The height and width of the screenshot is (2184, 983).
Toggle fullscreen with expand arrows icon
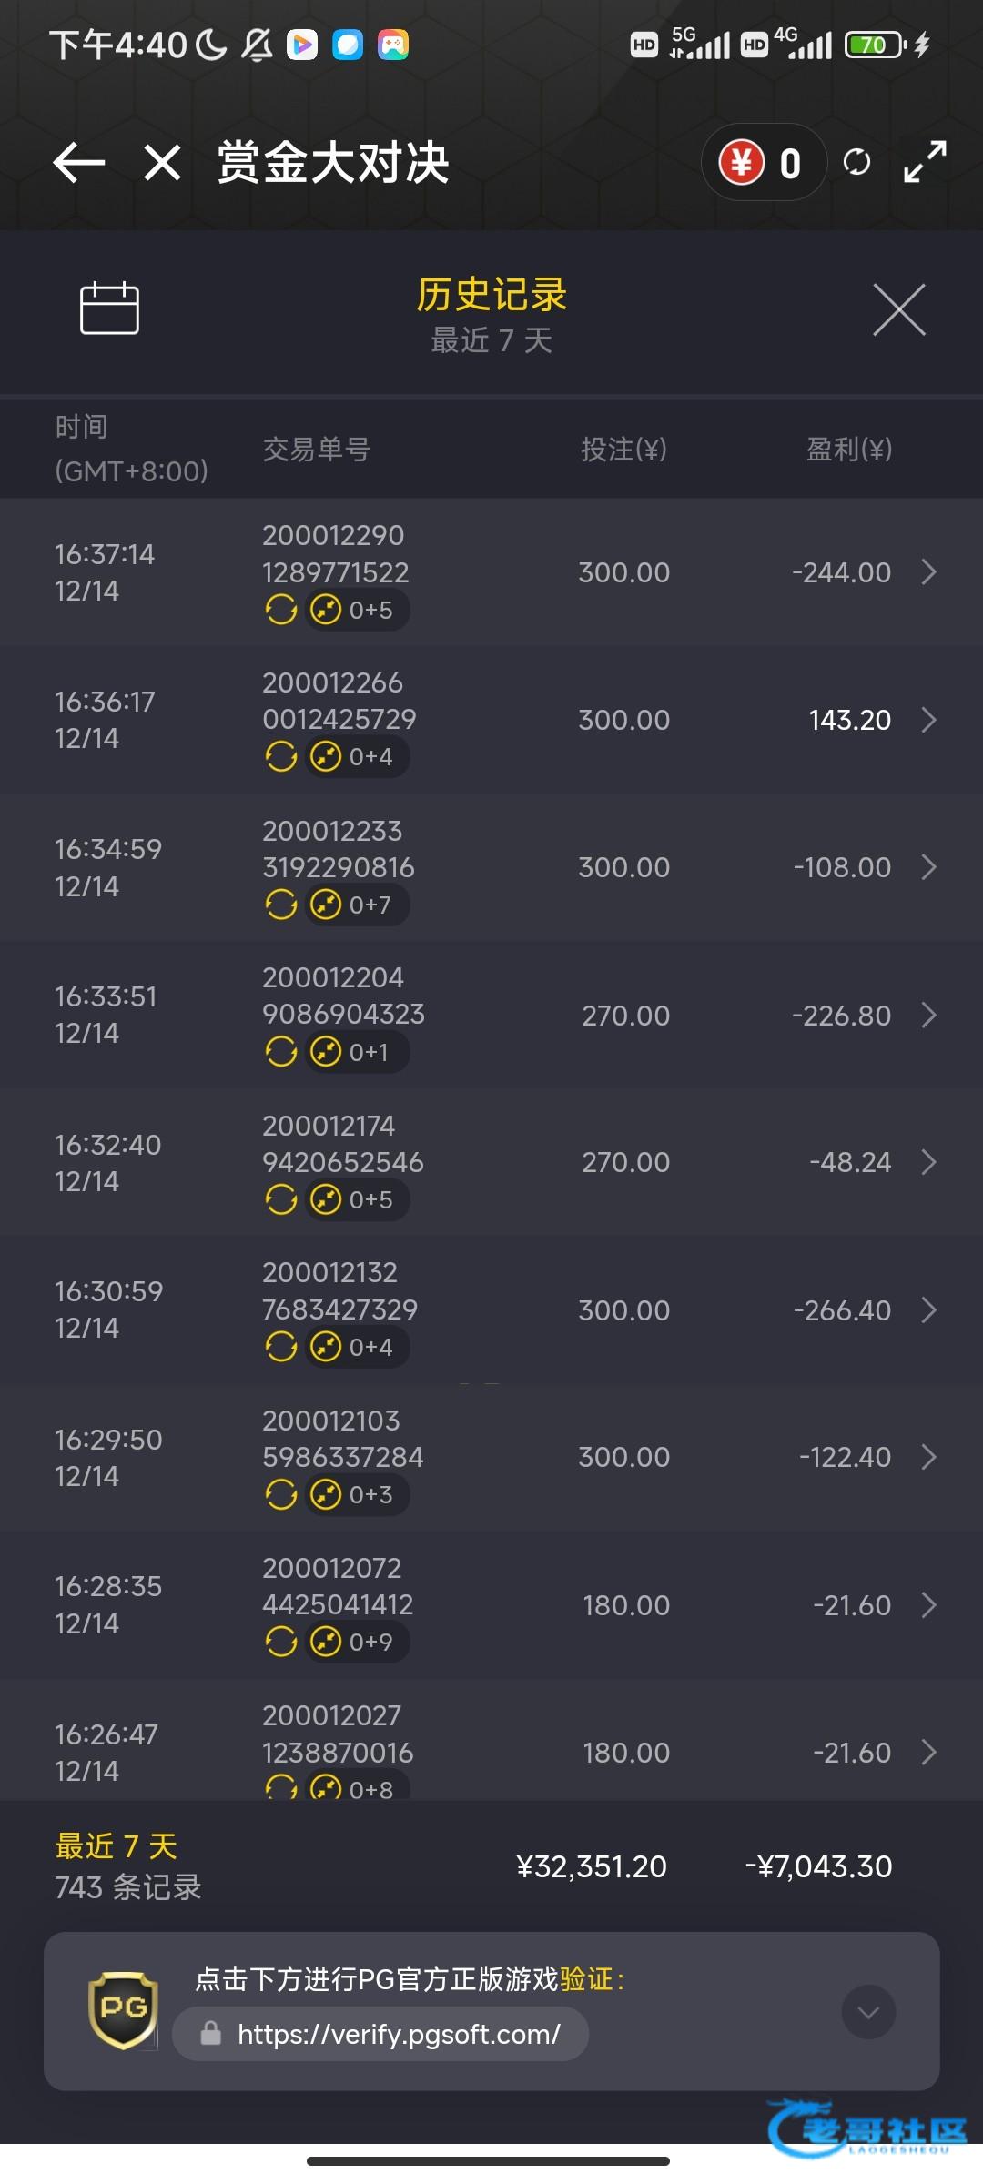[925, 162]
